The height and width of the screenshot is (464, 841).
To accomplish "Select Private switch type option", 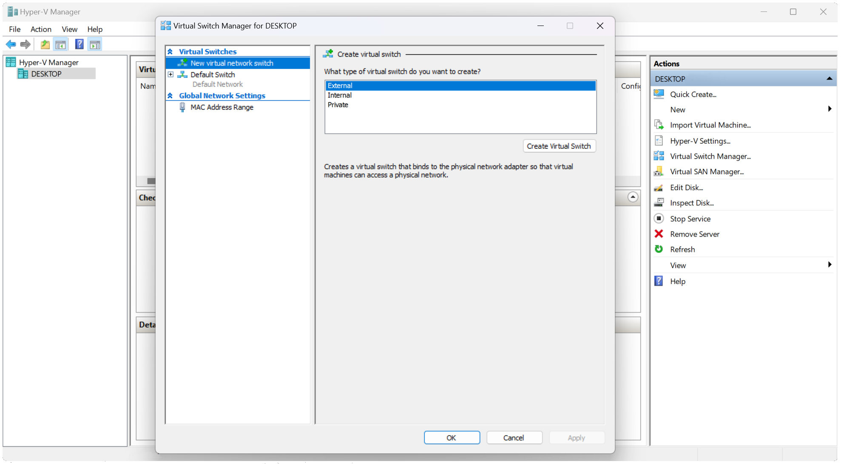I will coord(338,105).
